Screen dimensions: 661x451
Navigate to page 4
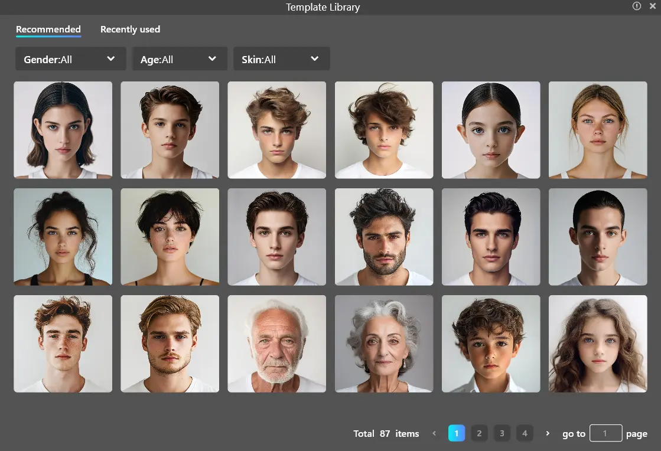click(x=525, y=433)
